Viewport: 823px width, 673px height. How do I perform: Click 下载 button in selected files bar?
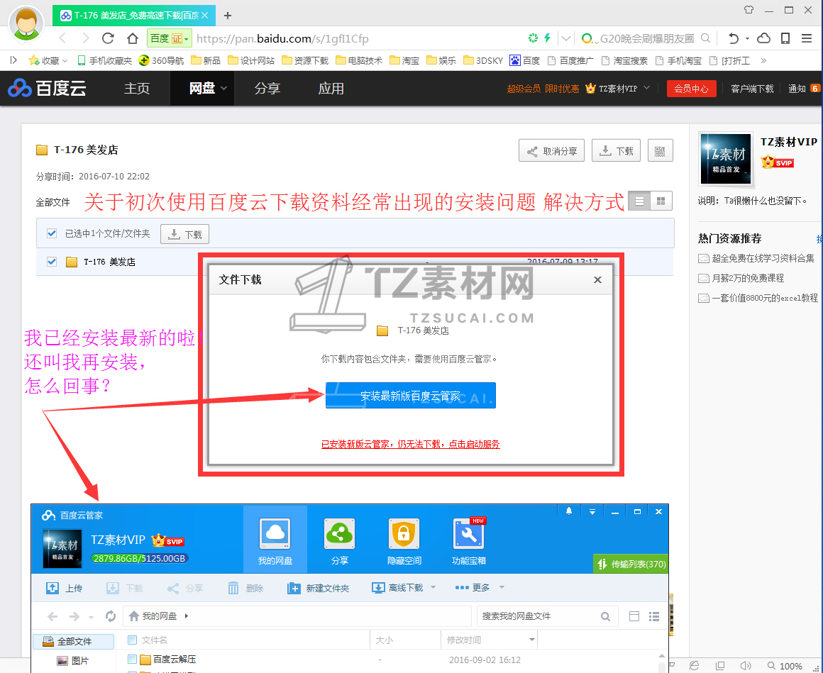pos(184,234)
